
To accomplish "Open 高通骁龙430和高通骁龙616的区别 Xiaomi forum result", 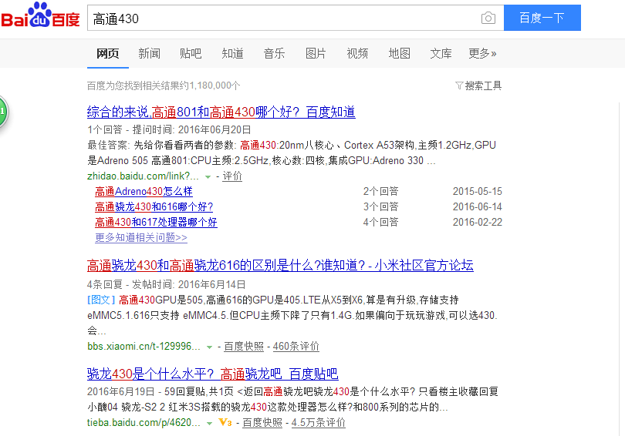I will [280, 265].
